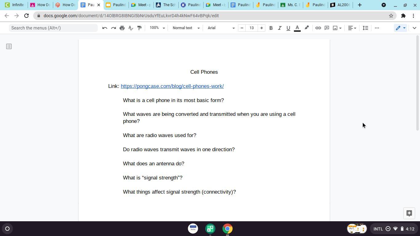Screen dimensions: 420x236
Task: Go back to the previous page
Action: tap(7, 16)
